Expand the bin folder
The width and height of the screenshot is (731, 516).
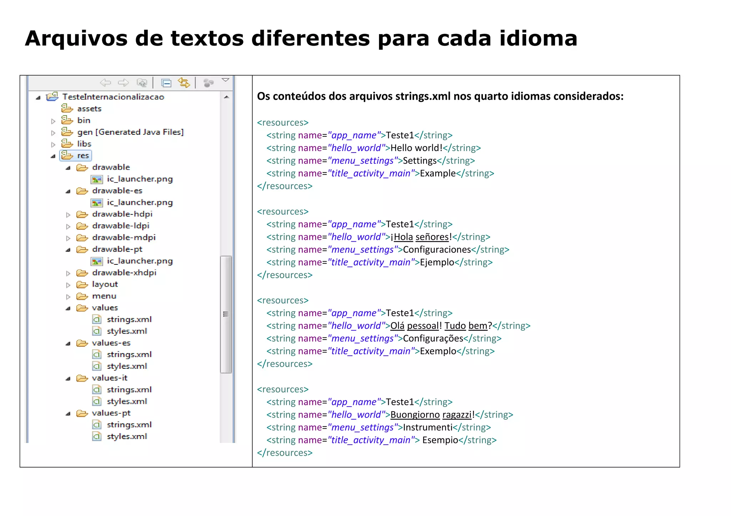pos(53,121)
